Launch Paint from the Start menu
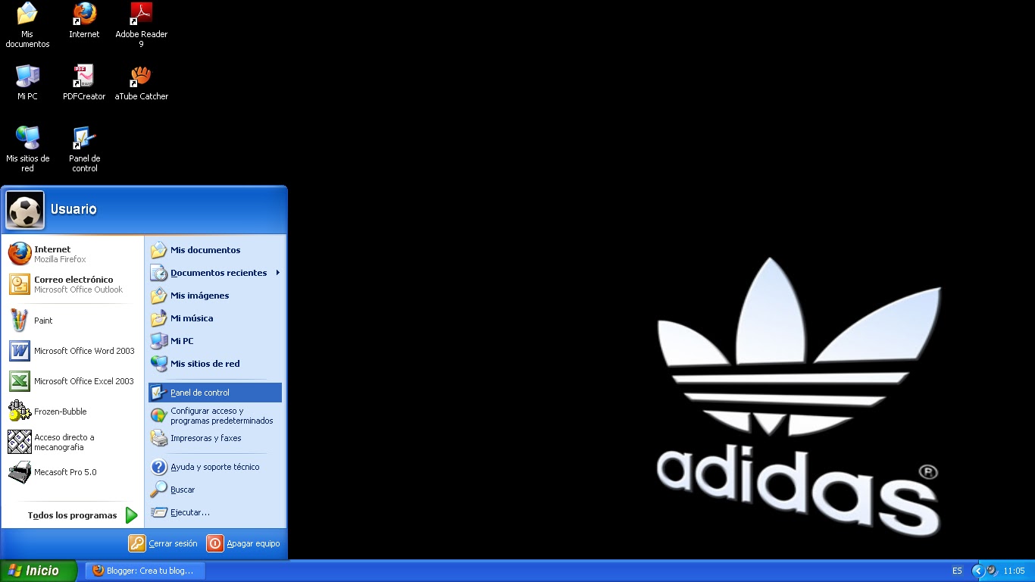Image resolution: width=1035 pixels, height=582 pixels. (x=73, y=321)
